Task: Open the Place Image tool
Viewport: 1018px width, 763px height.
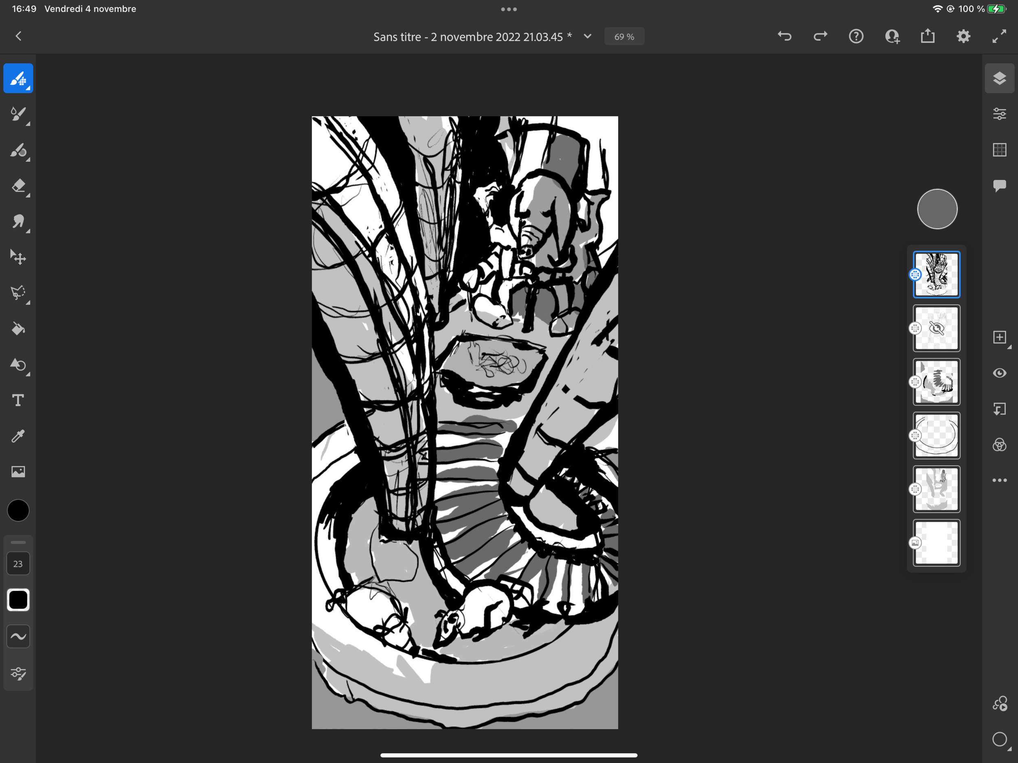Action: click(18, 471)
